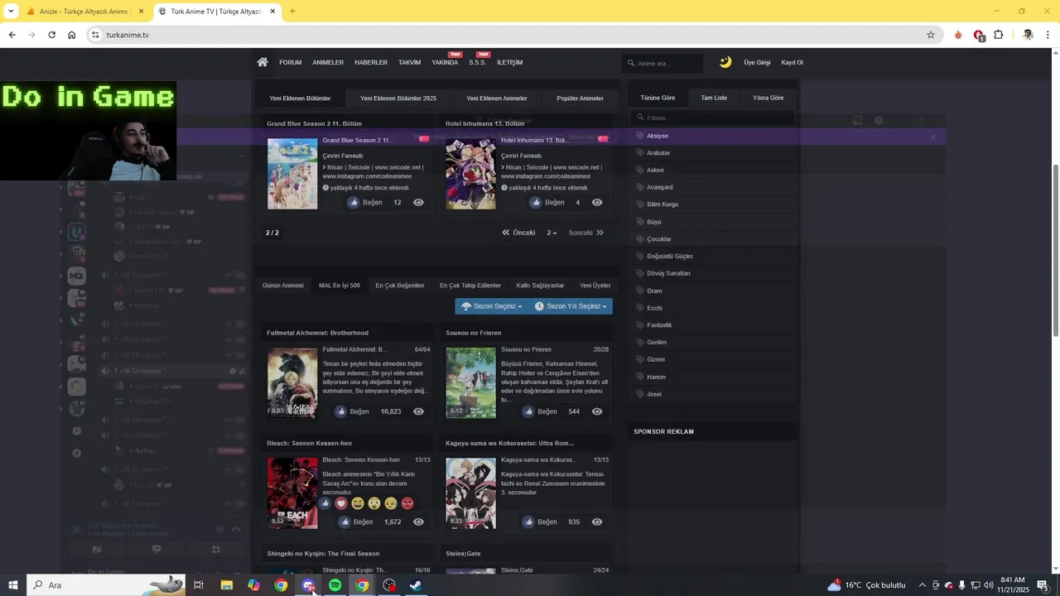Viewport: 1060px width, 596px height.
Task: Open the browser extensions puzzle icon
Action: tap(999, 35)
